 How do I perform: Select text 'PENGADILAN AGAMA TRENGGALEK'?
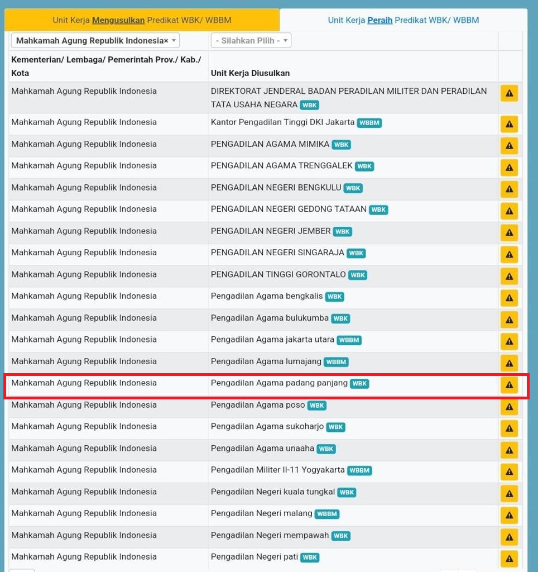point(281,165)
